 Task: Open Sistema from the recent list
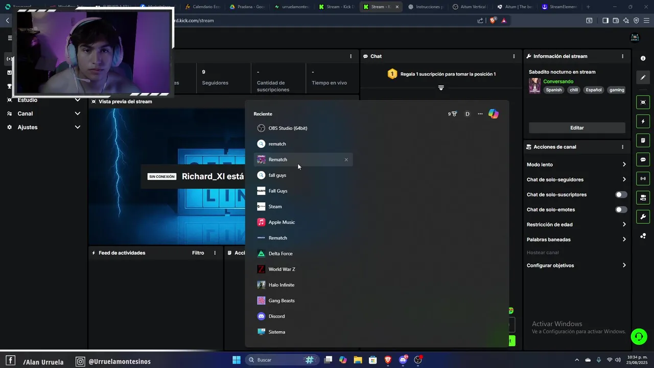[x=303, y=332]
